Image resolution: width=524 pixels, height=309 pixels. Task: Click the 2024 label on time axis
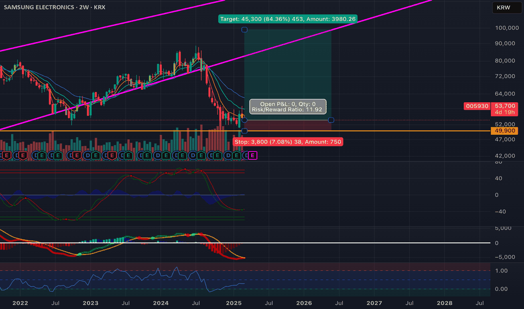click(x=160, y=303)
